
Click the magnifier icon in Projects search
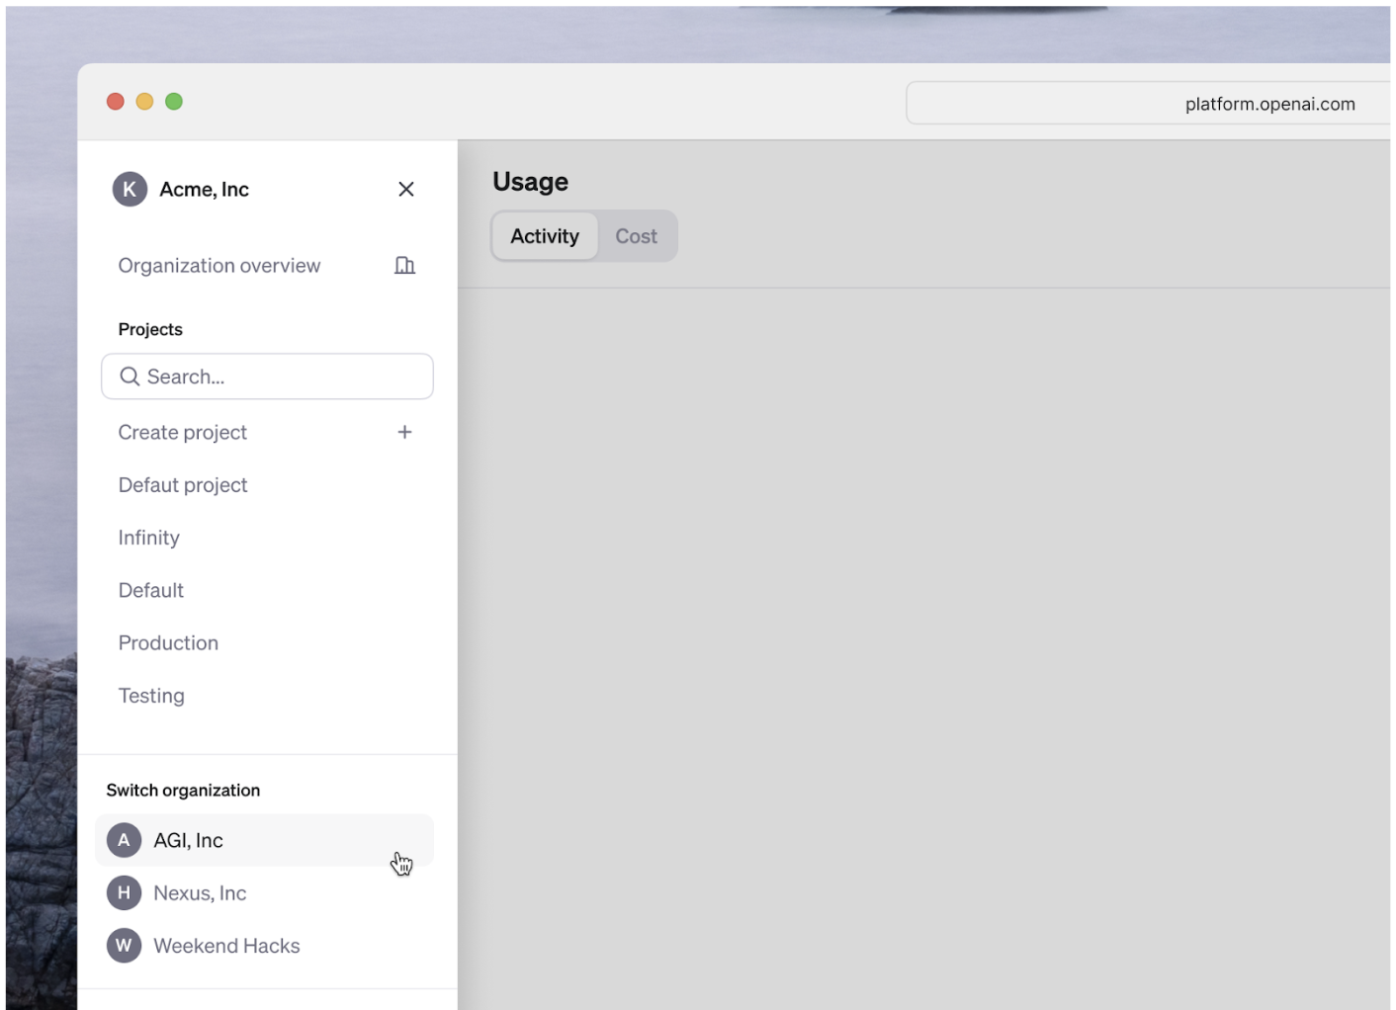coord(130,377)
